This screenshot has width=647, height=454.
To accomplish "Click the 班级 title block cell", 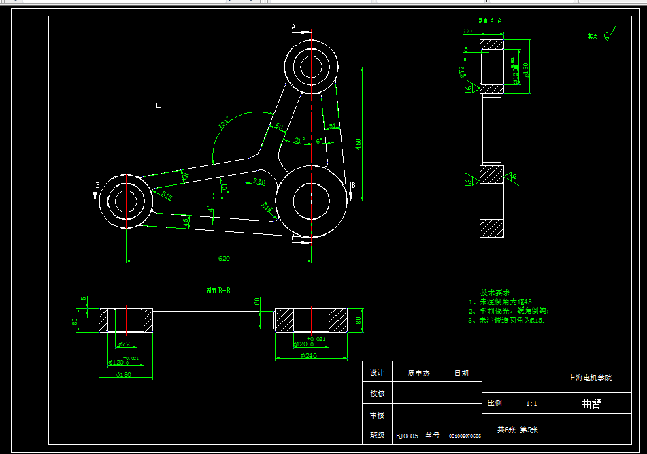I will [377, 435].
